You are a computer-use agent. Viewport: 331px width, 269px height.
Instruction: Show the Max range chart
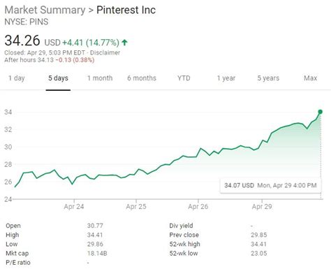point(310,78)
